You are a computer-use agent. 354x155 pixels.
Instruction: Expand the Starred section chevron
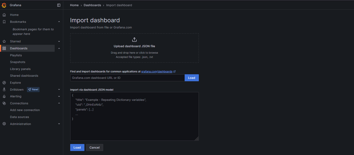[x=59, y=41]
